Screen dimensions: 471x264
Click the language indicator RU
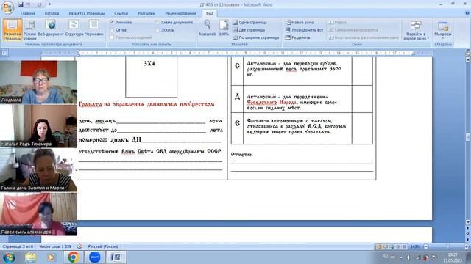385,257
